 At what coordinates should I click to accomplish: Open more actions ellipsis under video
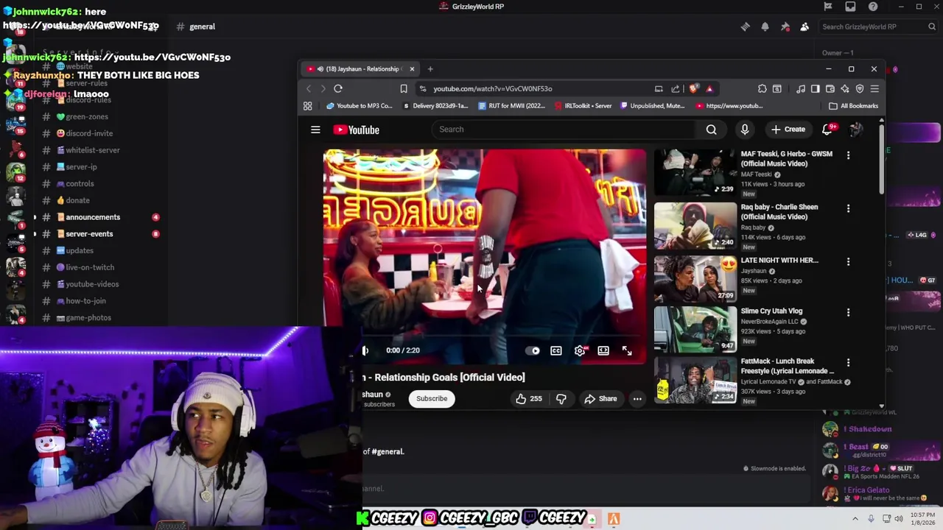[x=637, y=399]
